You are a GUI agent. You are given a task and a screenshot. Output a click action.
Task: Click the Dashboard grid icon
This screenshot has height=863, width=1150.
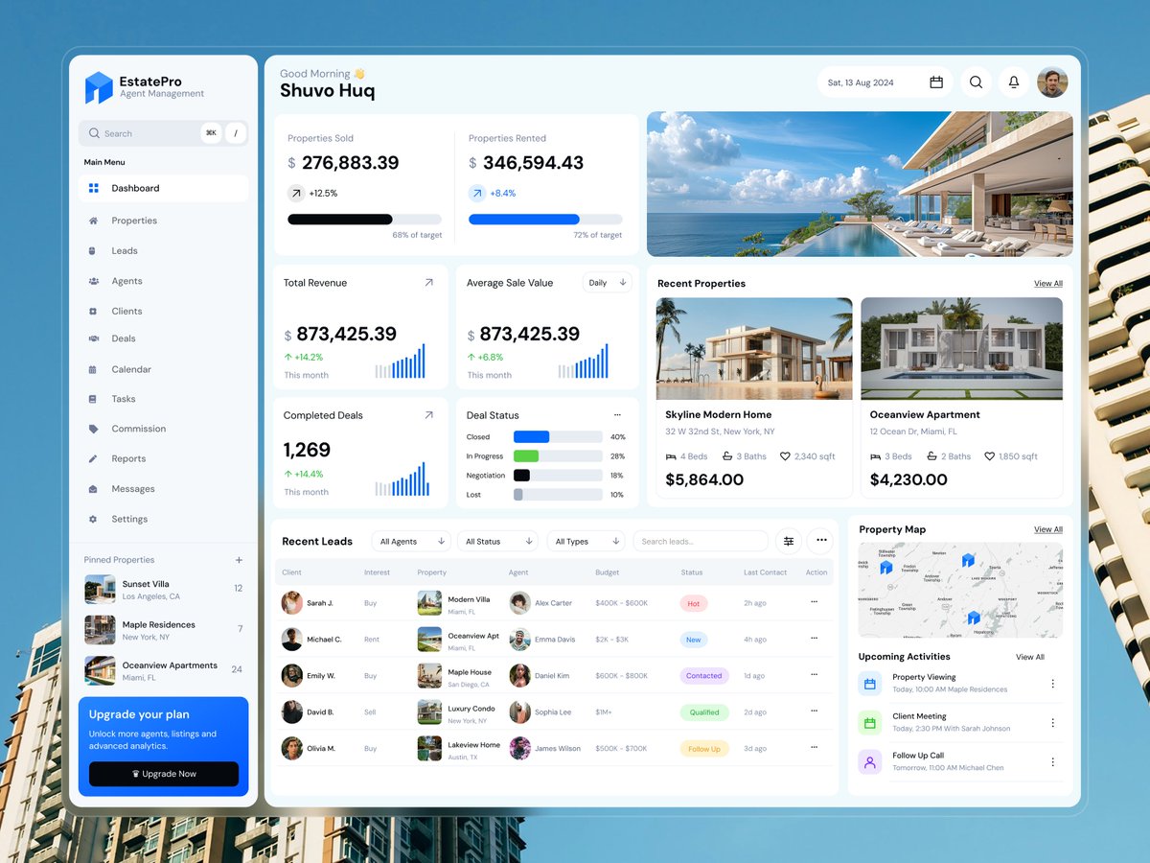93,188
